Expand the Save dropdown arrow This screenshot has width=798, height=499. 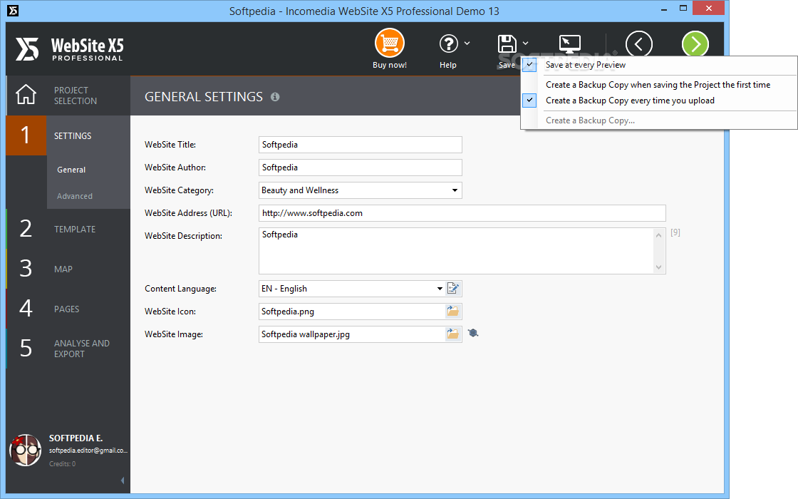point(525,43)
